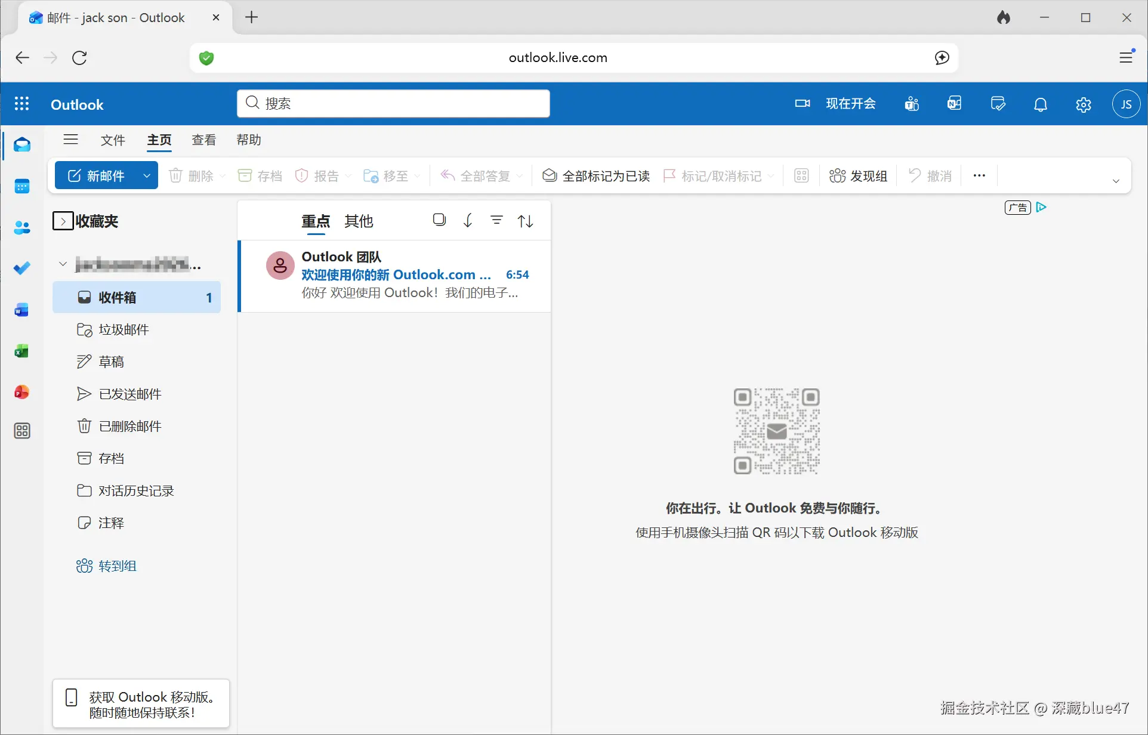Click the Teams icon in header
Screen dimensions: 1148x735
911,104
